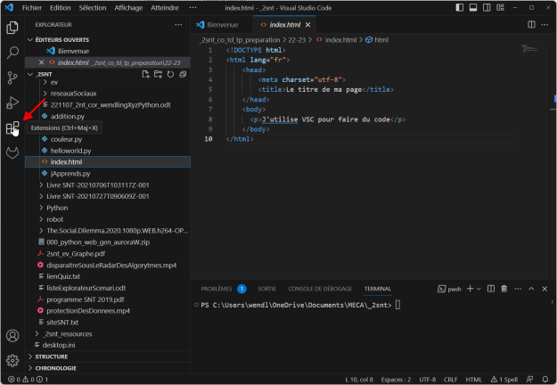The height and width of the screenshot is (385, 557).
Task: Open the GitLab icon in activity bar
Action: [12, 152]
